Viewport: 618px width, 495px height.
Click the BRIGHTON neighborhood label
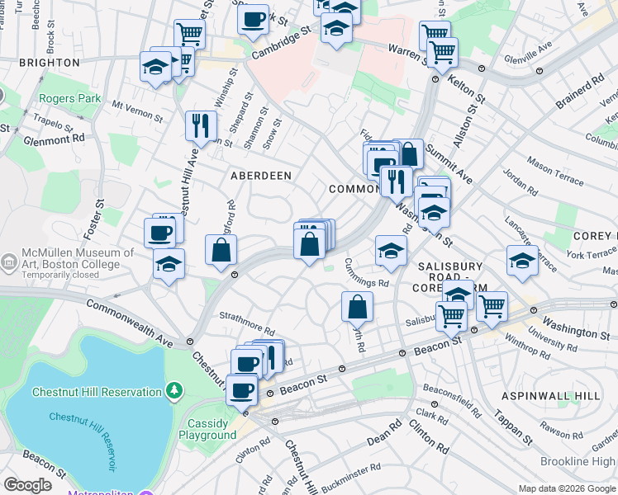click(50, 63)
